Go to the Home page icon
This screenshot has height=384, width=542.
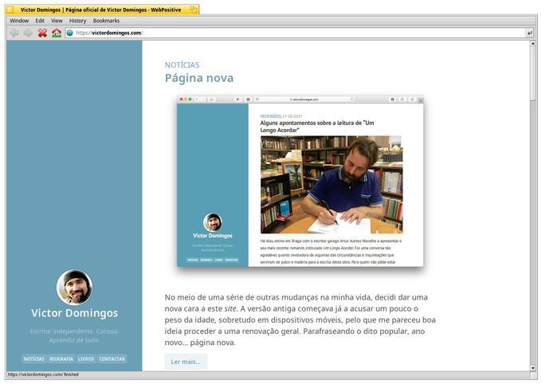coord(56,33)
